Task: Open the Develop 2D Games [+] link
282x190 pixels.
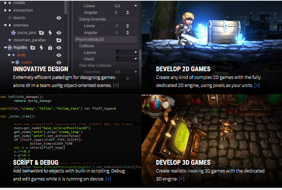Action: click(257, 85)
